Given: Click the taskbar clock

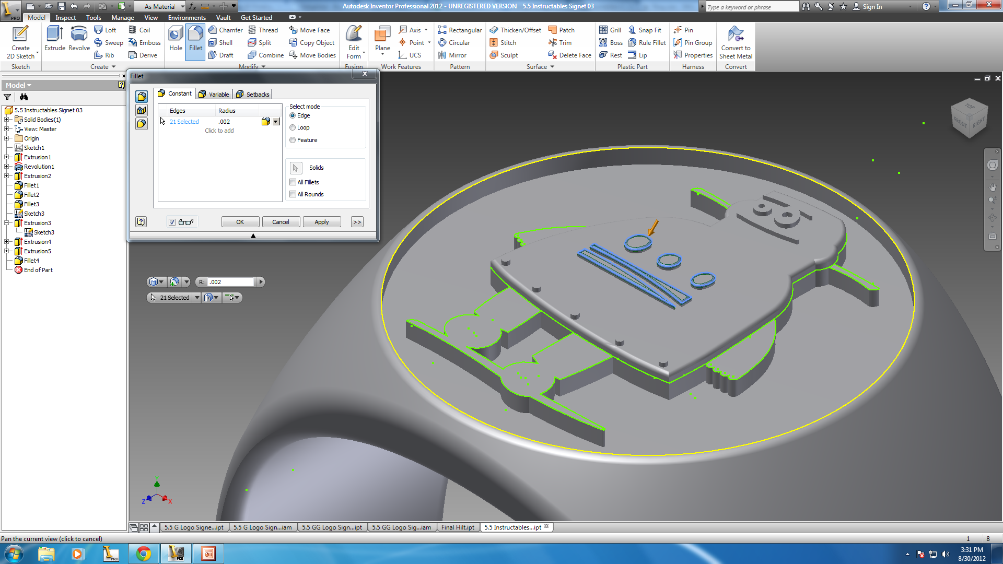Looking at the screenshot, I should click(x=972, y=554).
